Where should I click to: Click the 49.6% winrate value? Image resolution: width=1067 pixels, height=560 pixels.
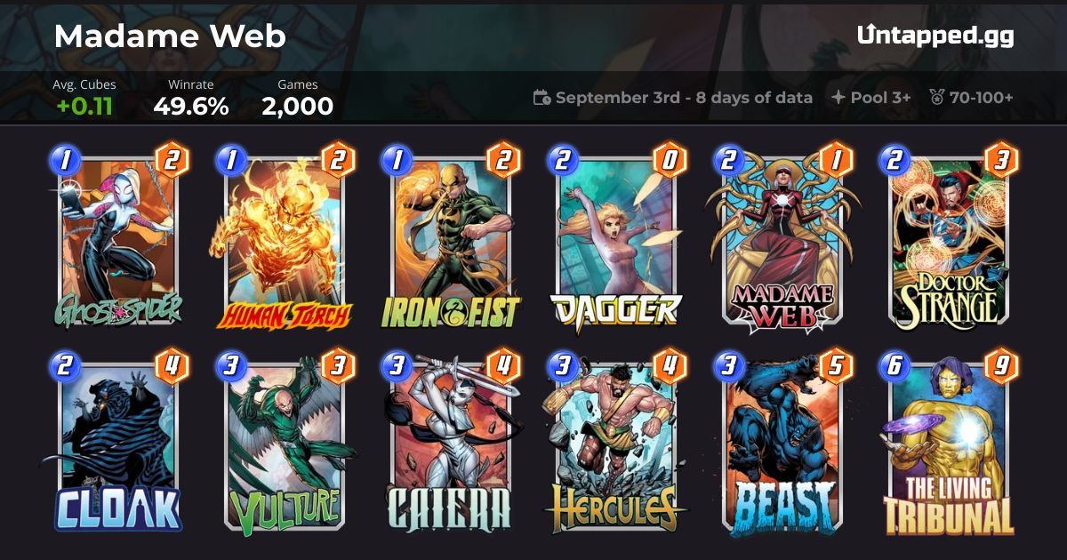coord(190,107)
